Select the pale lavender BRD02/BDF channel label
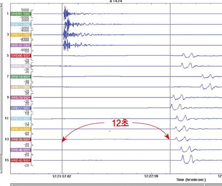This screenshot has width=222, height=186. click(21, 66)
